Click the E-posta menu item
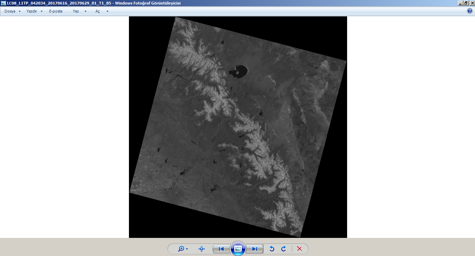The width and height of the screenshot is (475, 256). [x=56, y=11]
